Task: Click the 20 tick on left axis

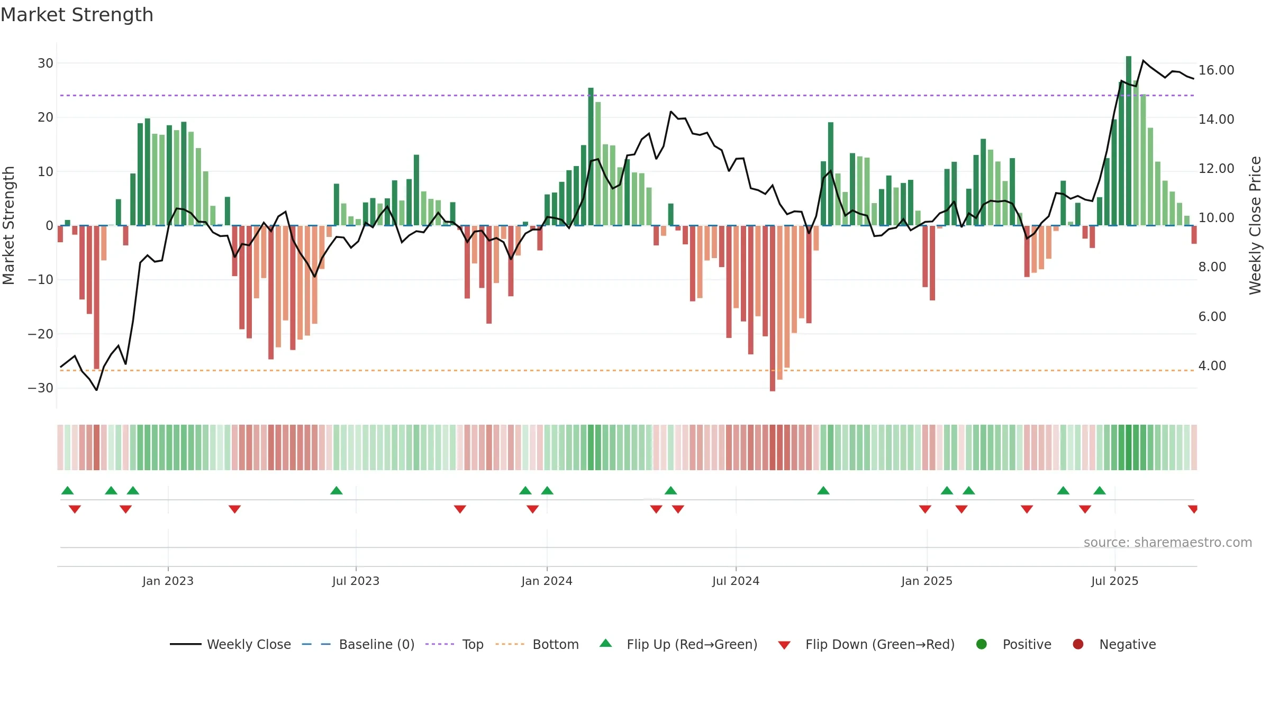Action: pos(46,117)
